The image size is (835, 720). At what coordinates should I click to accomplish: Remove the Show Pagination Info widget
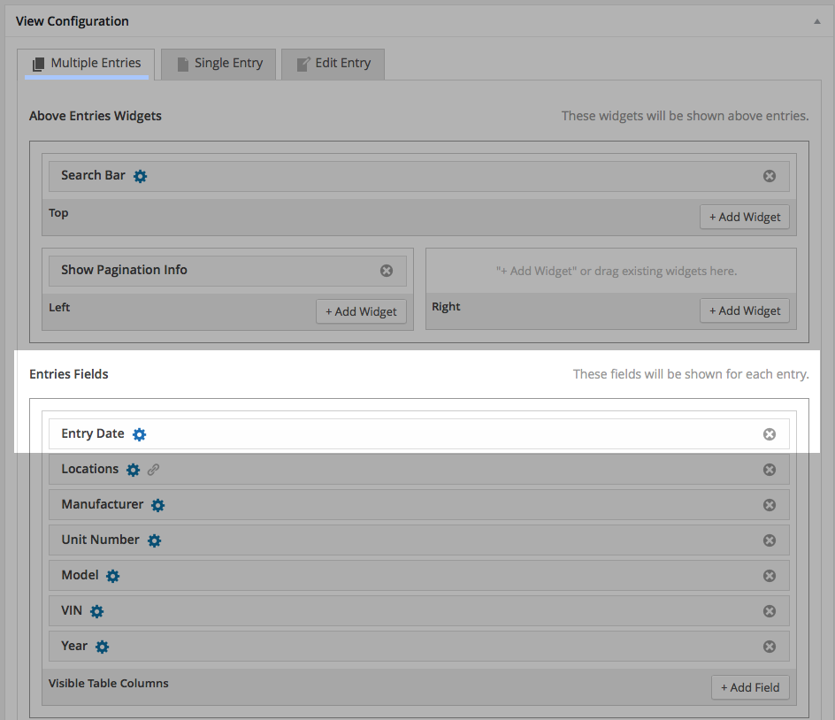(386, 271)
